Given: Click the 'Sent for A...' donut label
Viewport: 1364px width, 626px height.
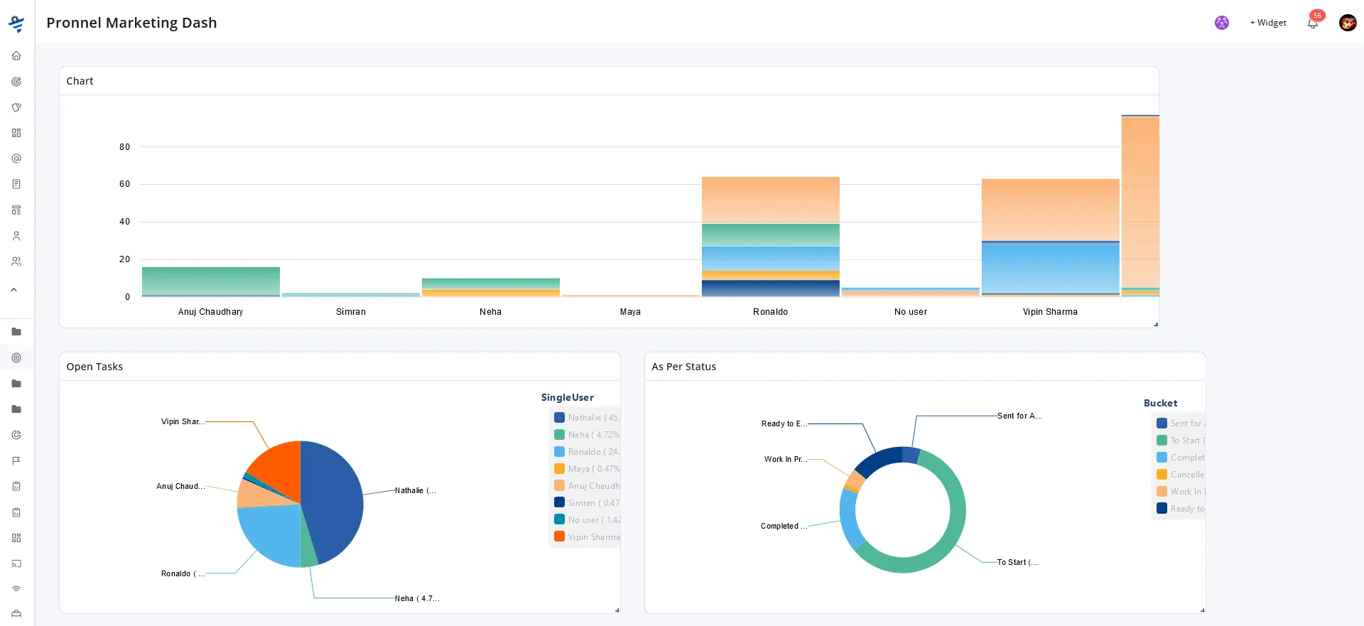Looking at the screenshot, I should pyautogui.click(x=1019, y=416).
